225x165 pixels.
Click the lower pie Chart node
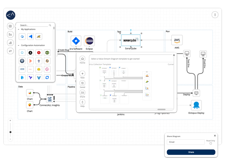coord(30,105)
